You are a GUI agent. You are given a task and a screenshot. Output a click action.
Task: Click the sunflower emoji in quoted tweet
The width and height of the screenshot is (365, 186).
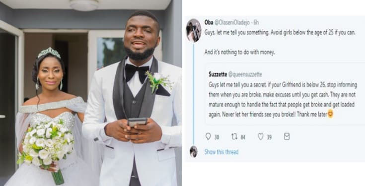tap(330, 114)
